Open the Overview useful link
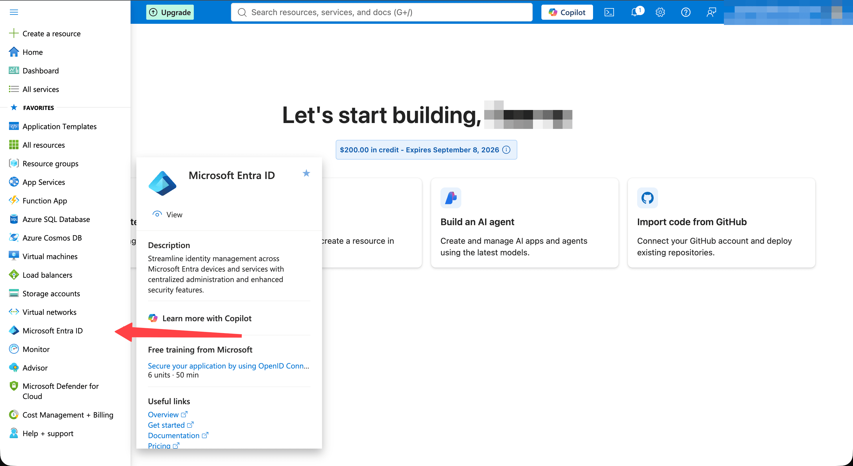The width and height of the screenshot is (853, 466). point(168,415)
